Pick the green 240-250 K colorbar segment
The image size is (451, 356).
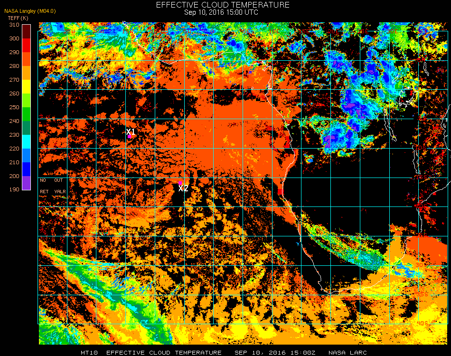(x=26, y=114)
